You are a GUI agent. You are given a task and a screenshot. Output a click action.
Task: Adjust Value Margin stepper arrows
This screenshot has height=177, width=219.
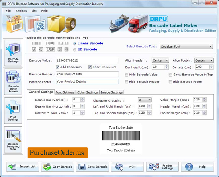204,100
